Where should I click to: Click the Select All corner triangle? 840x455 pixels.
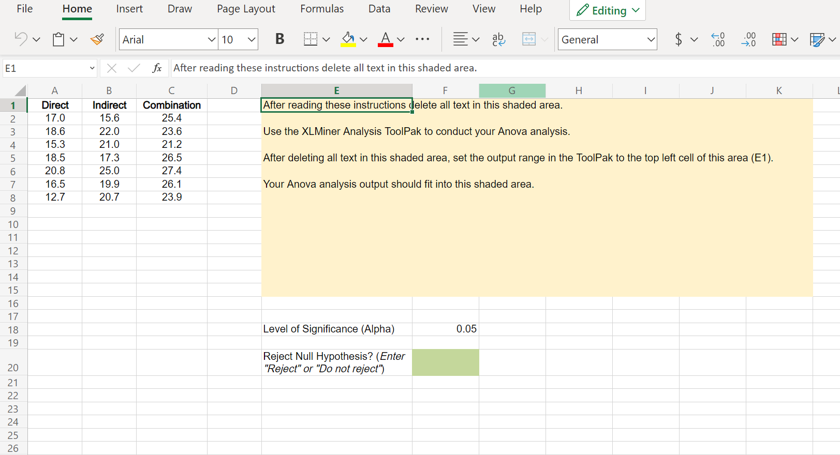(x=20, y=91)
